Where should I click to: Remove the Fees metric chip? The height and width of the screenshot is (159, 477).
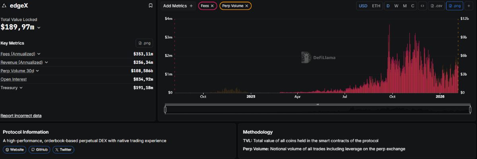point(212,6)
